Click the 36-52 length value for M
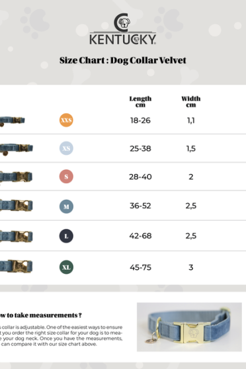The image size is (246, 369). pos(140,206)
